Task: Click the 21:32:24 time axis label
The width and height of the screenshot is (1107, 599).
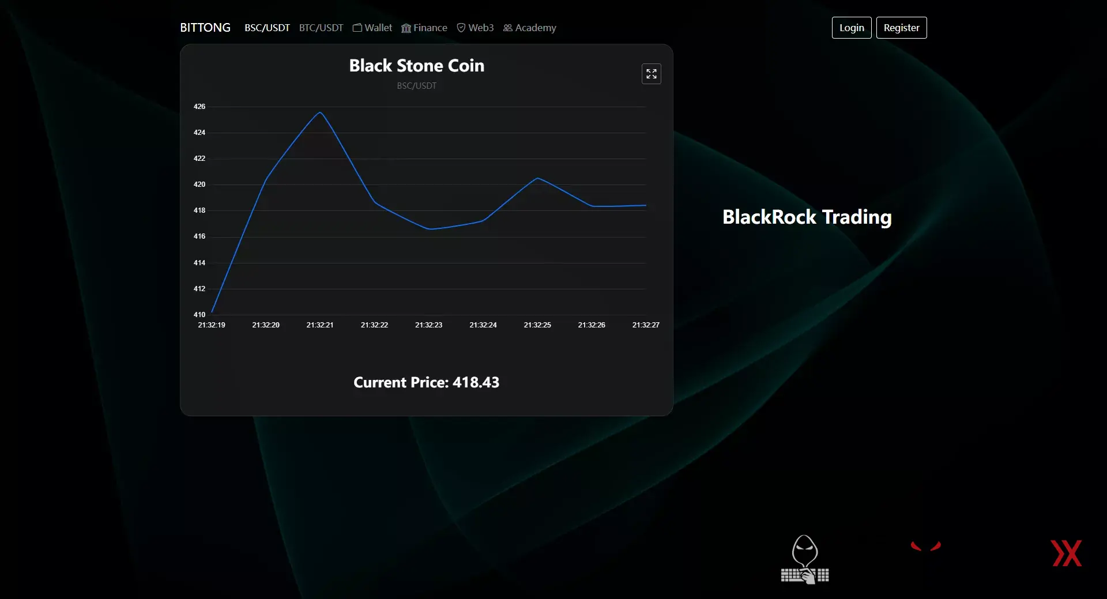Action: [483, 325]
